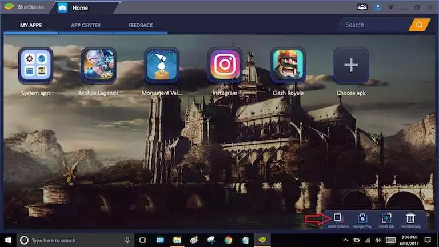Expand the title bar settings dropdown arrow

392,7
